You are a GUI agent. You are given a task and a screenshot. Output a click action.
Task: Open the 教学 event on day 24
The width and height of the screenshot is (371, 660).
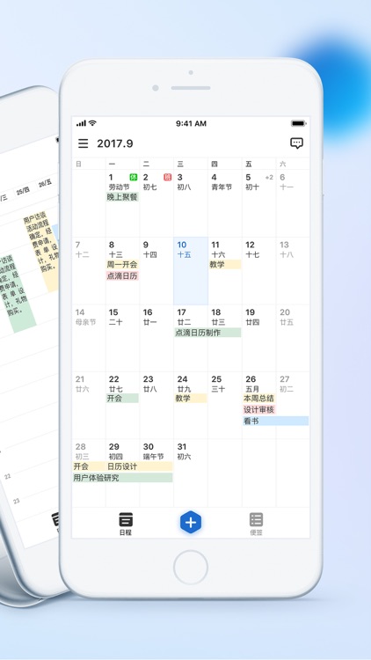[x=191, y=398]
